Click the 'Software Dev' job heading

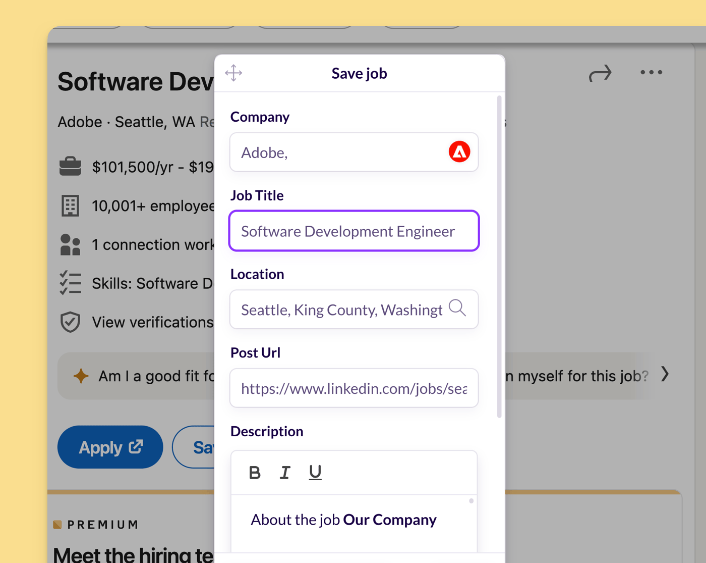tap(136, 82)
